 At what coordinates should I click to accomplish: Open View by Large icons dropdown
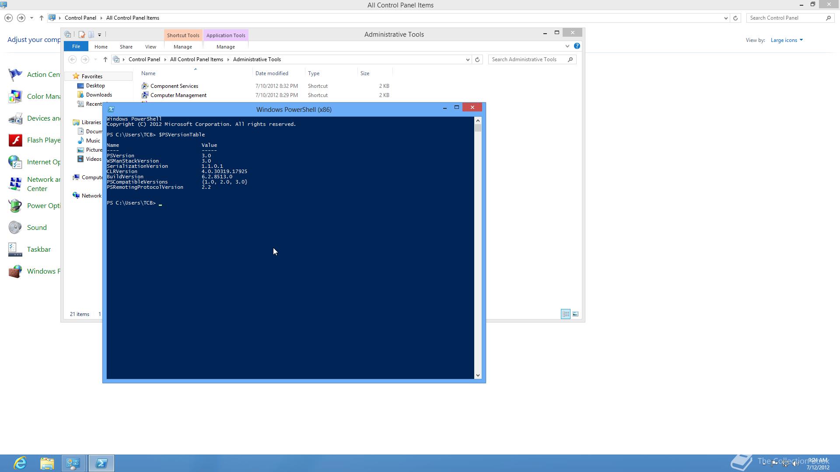point(787,40)
